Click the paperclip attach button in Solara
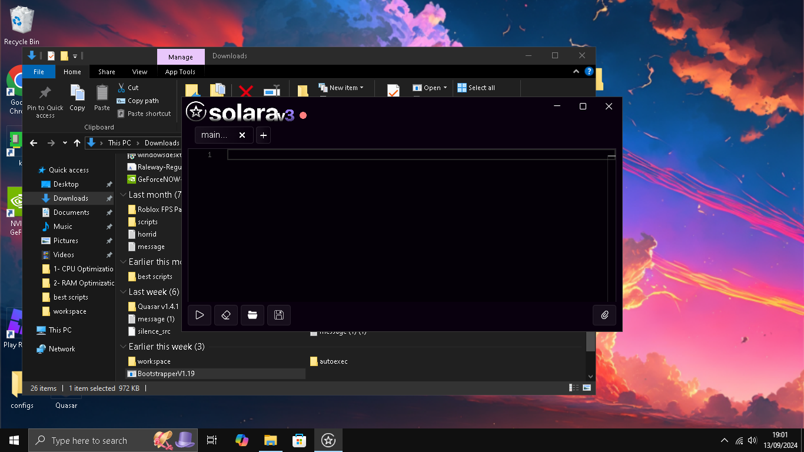This screenshot has width=804, height=452. [604, 315]
